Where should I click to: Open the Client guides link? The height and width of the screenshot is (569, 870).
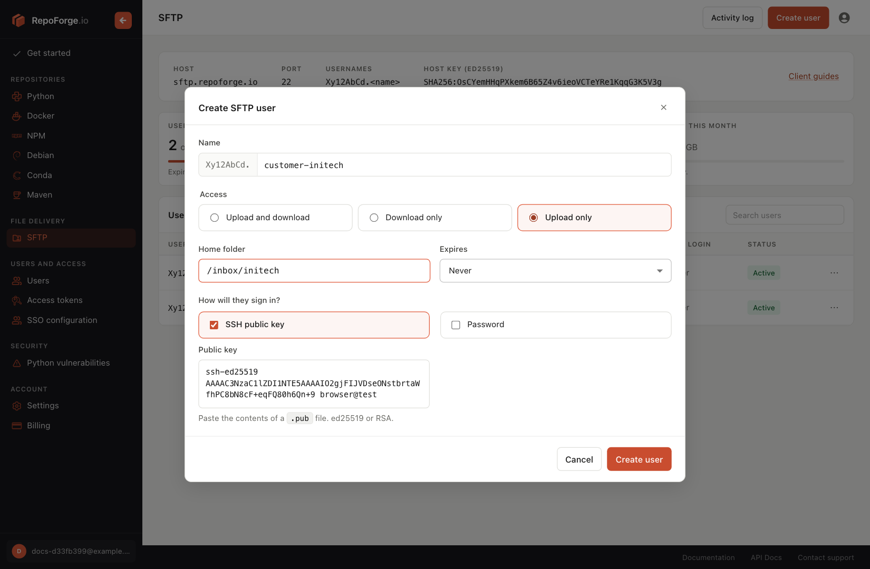click(814, 76)
